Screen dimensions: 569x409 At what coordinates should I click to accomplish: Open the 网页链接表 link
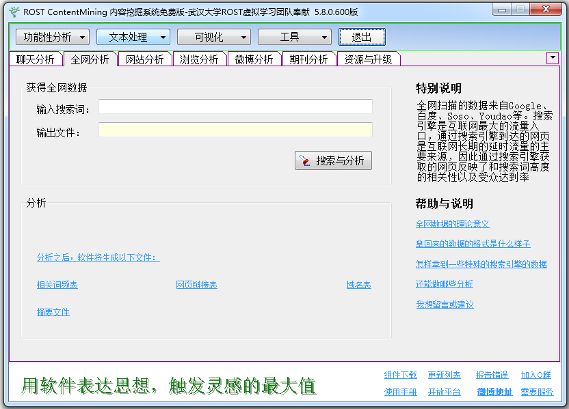coord(196,285)
